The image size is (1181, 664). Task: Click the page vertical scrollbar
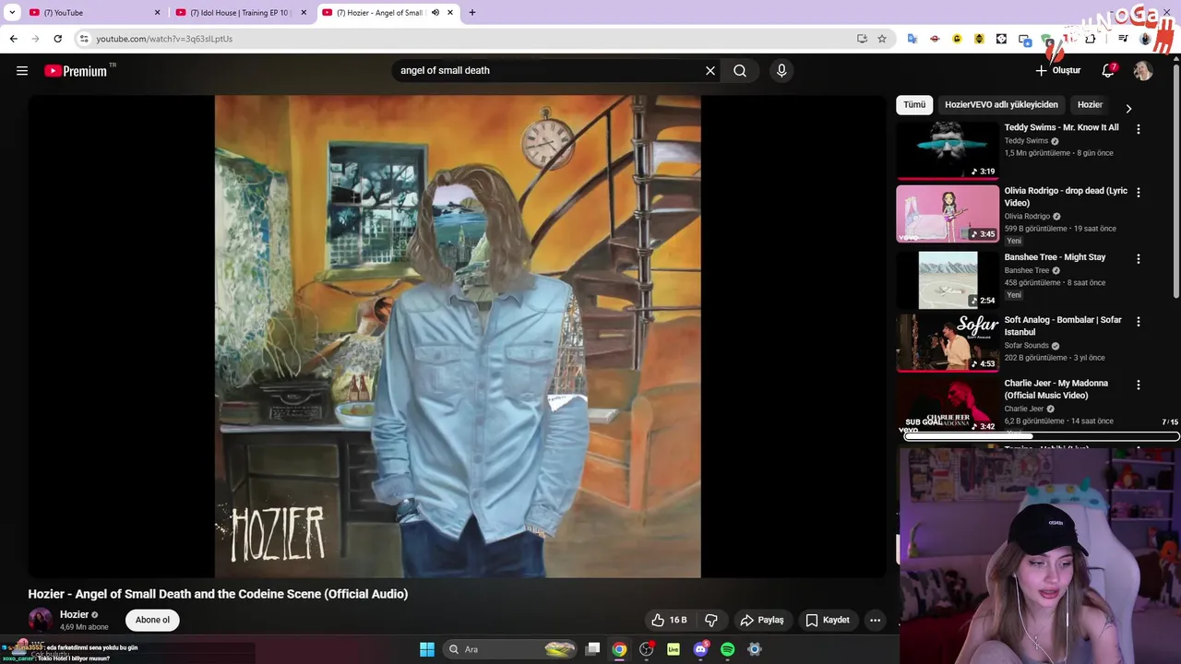tap(1175, 180)
